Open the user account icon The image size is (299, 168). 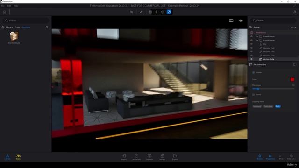[x=295, y=12]
